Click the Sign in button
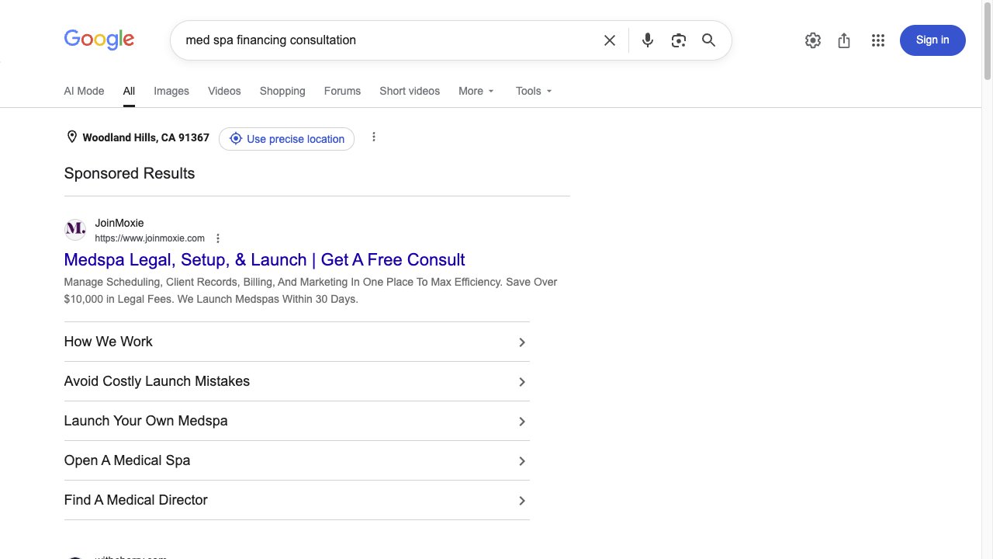Image resolution: width=993 pixels, height=559 pixels. point(932,40)
